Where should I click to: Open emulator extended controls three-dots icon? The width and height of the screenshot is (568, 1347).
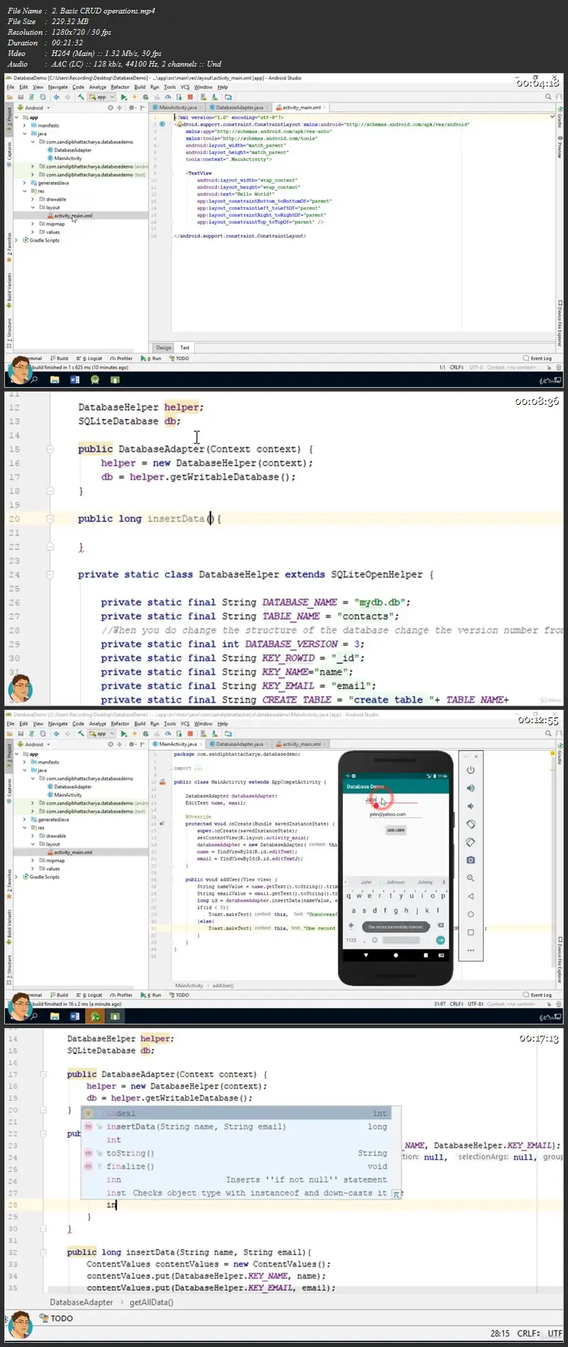pyautogui.click(x=470, y=950)
